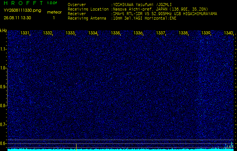Select the Nagoya Aichi-pref. JAPAN location text
This screenshot has width=237, height=151.
pyautogui.click(x=161, y=9)
